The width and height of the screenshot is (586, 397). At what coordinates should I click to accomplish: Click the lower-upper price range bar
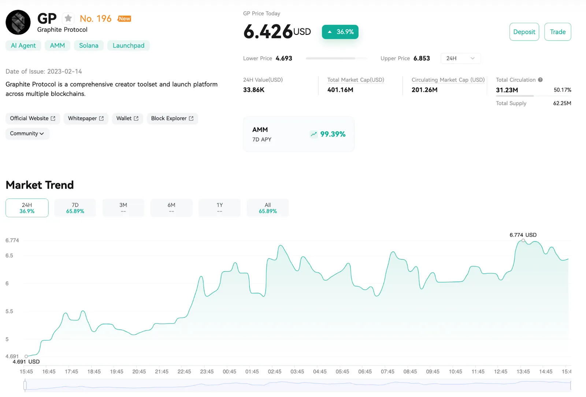(x=336, y=58)
